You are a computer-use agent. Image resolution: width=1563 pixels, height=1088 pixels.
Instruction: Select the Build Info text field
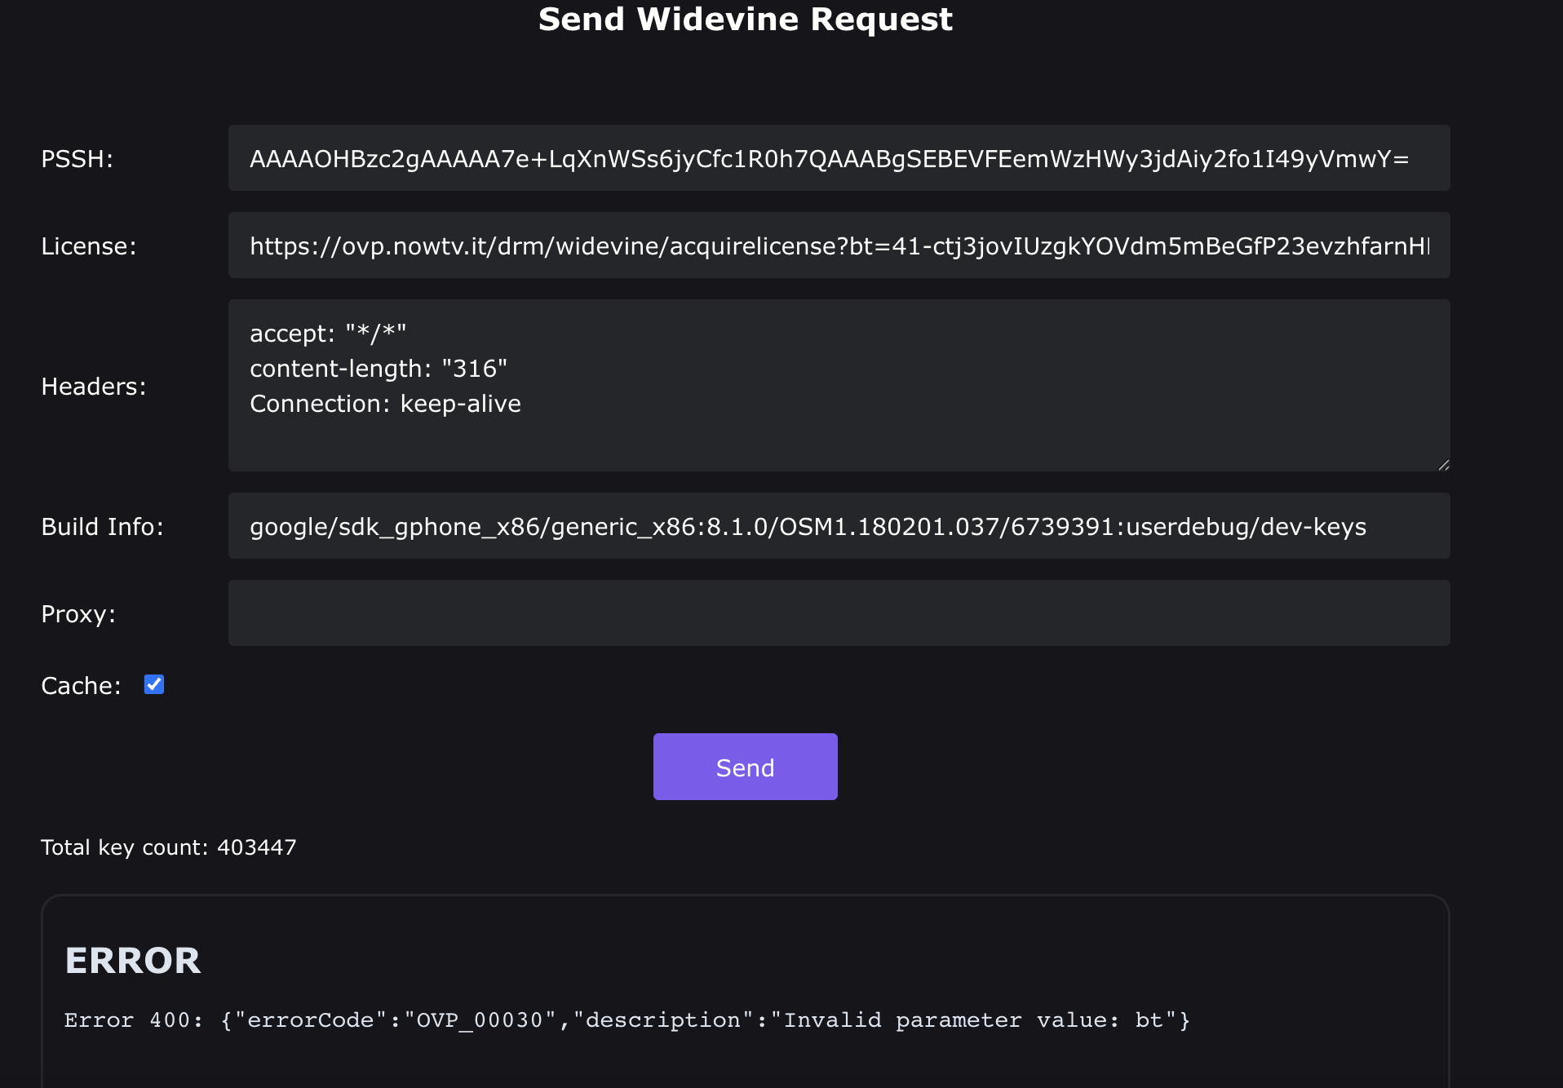pos(839,526)
